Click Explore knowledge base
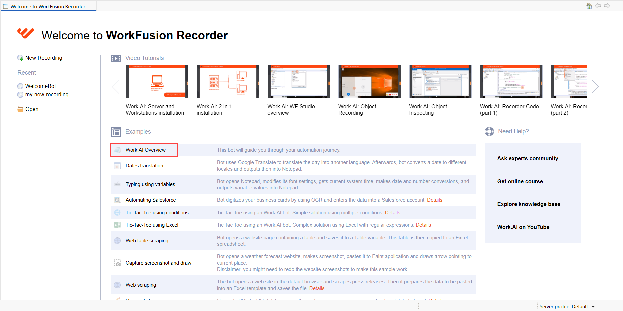 click(529, 204)
